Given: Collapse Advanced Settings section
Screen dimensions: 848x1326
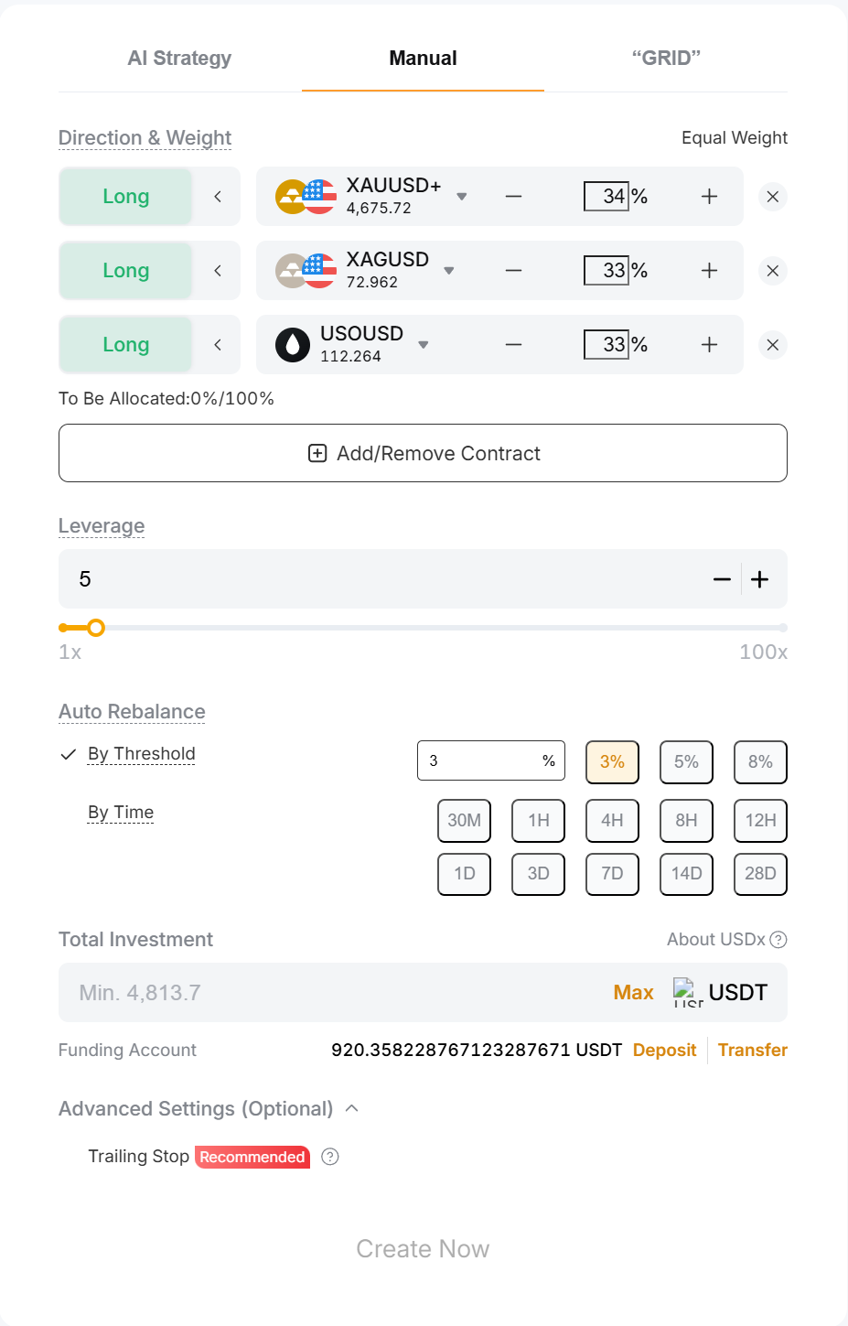Looking at the screenshot, I should [x=352, y=1109].
